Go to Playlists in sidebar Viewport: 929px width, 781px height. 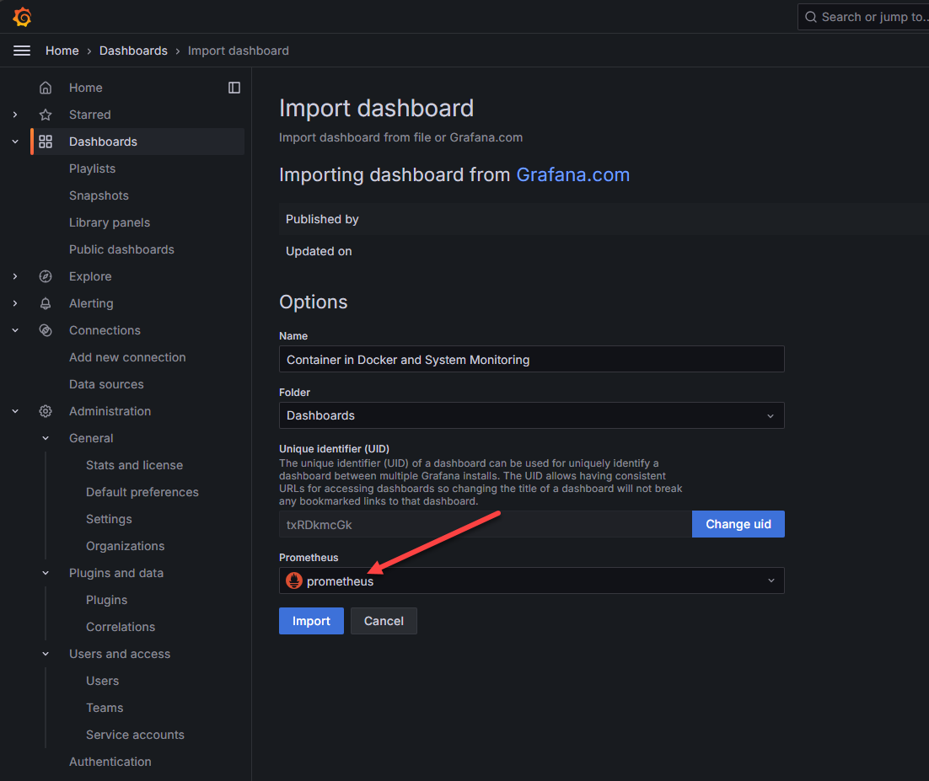pos(92,169)
